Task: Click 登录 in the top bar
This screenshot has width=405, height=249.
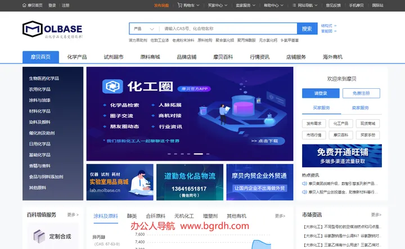Action: pyautogui.click(x=52, y=5)
